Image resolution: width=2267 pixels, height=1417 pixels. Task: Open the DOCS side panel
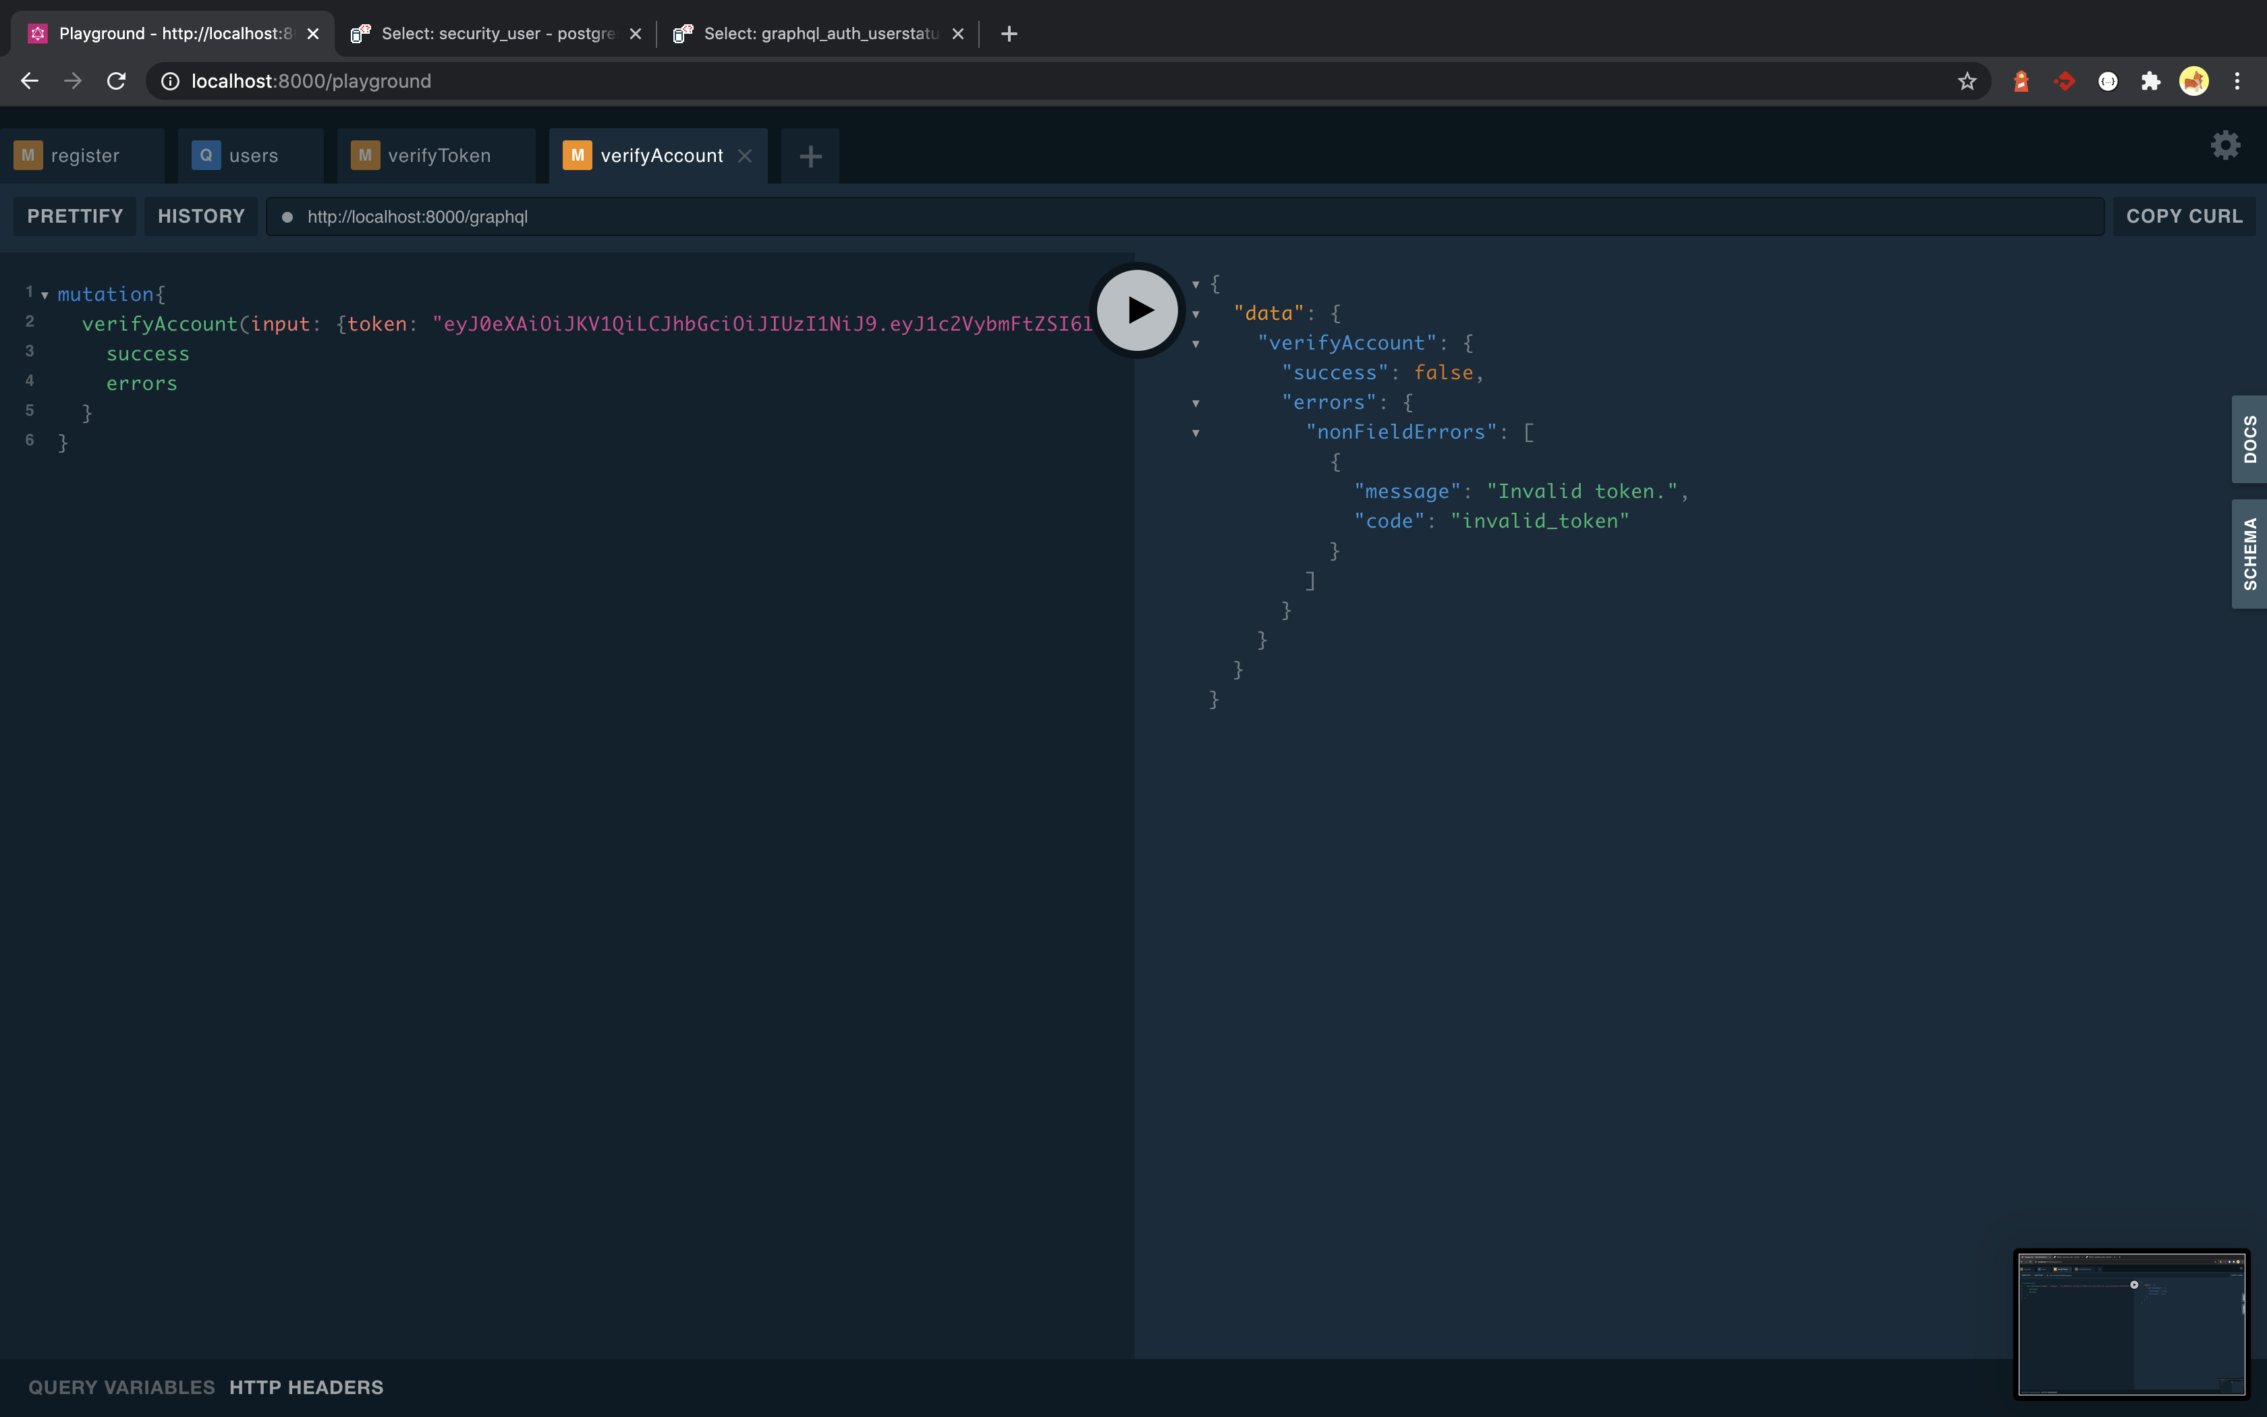tap(2248, 439)
